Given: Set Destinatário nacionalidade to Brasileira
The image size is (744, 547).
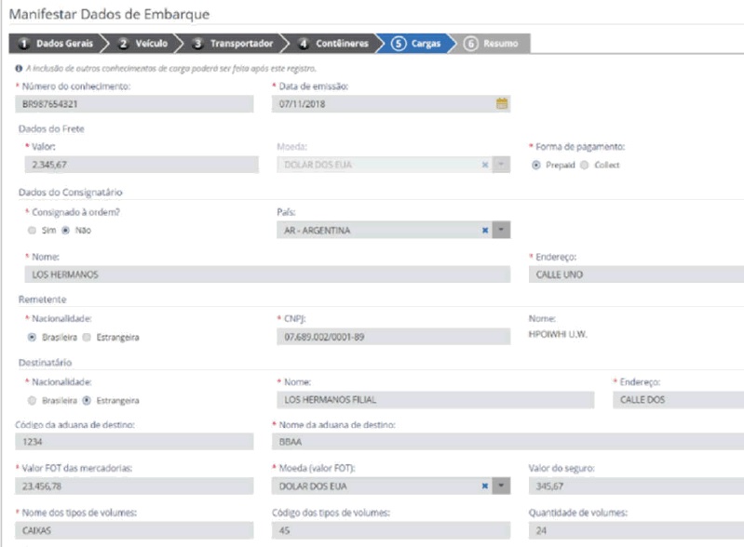Looking at the screenshot, I should [33, 401].
